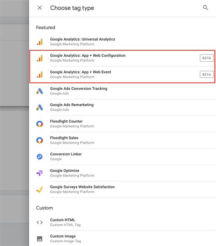Select the Custom Image tag type
216x246 pixels.
123,239
